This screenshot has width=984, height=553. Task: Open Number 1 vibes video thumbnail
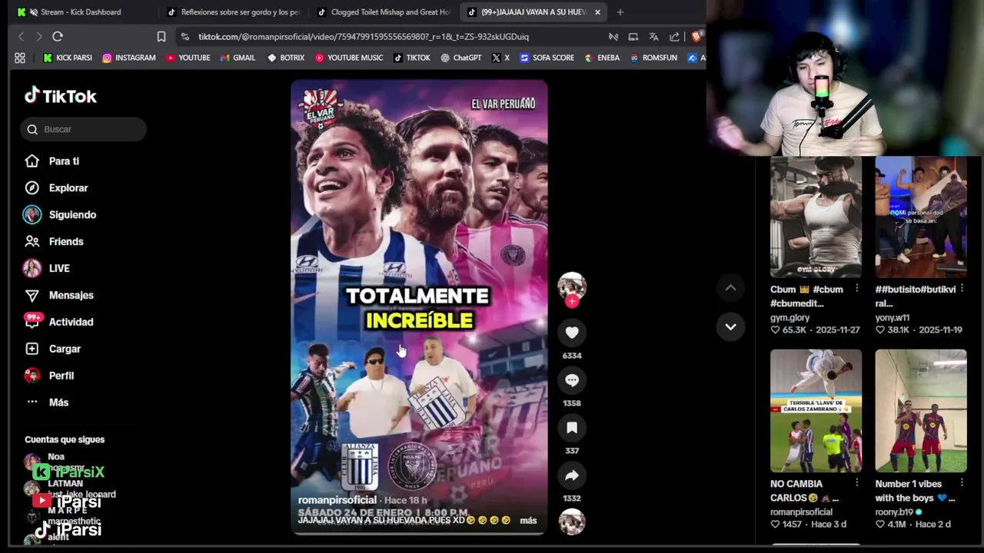pos(921,411)
